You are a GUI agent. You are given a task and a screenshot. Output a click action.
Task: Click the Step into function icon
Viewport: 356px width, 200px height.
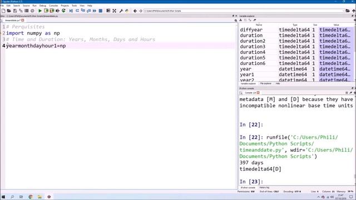[83, 11]
